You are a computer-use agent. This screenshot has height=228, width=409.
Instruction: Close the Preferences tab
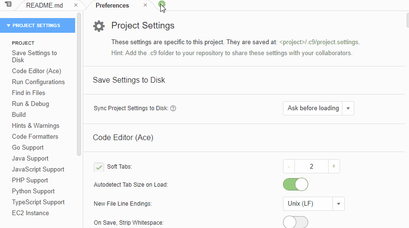145,5
